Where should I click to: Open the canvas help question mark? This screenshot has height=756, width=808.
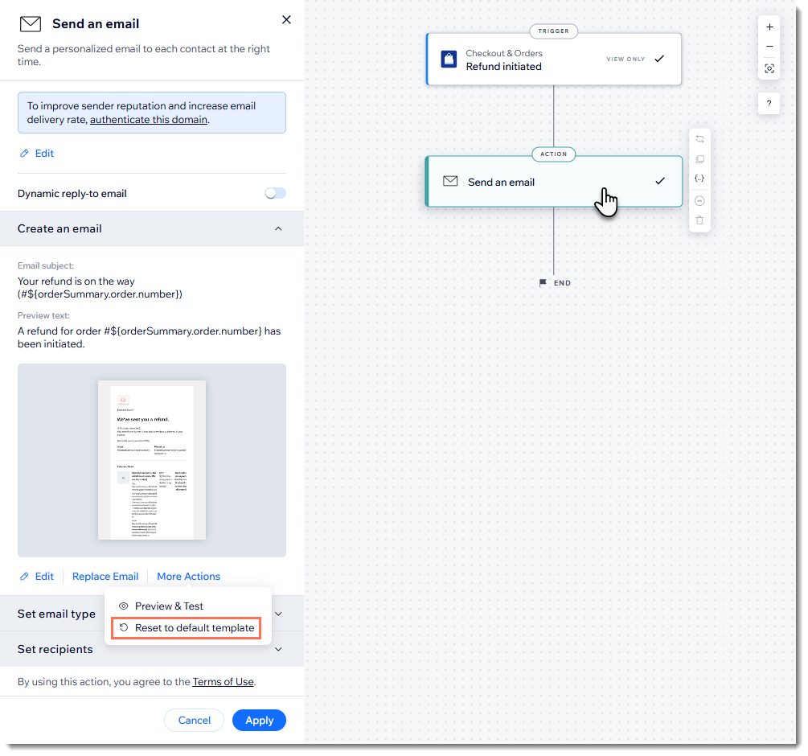(769, 104)
